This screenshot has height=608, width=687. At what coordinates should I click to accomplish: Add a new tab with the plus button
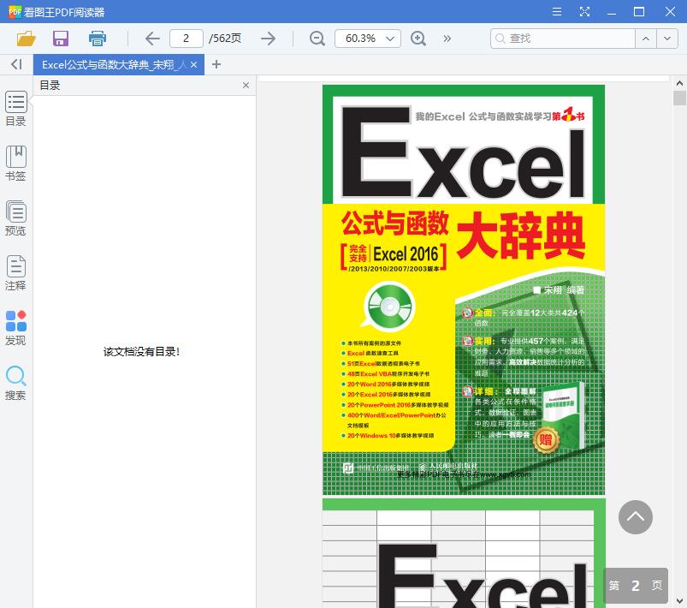click(x=216, y=64)
